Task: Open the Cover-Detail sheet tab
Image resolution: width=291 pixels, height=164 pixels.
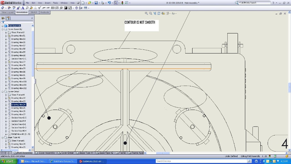Action: pos(66,153)
